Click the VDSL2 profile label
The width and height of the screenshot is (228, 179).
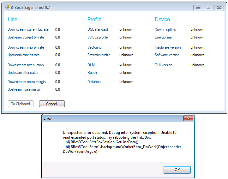click(98, 37)
